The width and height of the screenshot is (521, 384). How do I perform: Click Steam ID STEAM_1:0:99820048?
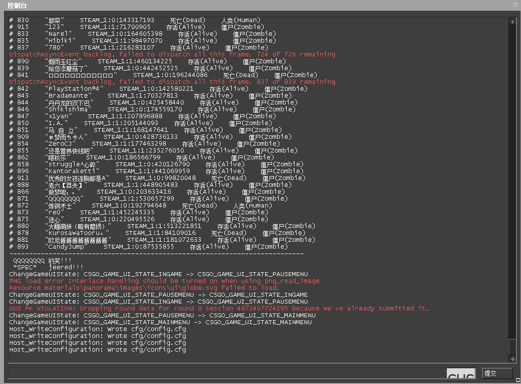point(161,178)
